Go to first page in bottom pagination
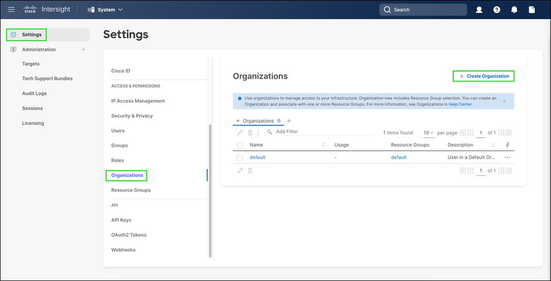Image resolution: width=551 pixels, height=281 pixels. pos(463,170)
